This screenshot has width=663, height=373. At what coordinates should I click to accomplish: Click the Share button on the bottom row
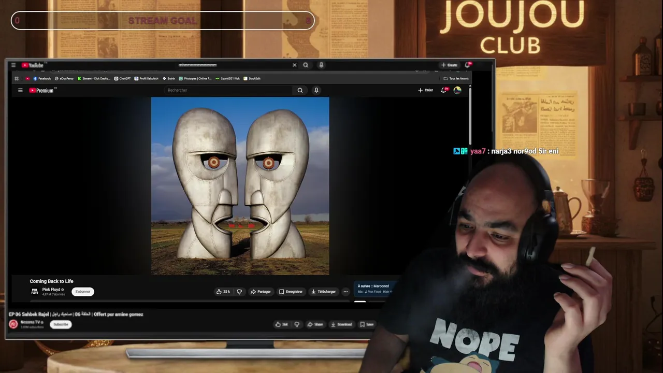(x=315, y=324)
